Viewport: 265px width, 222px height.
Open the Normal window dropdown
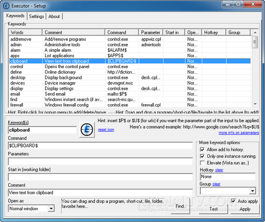tap(51, 209)
